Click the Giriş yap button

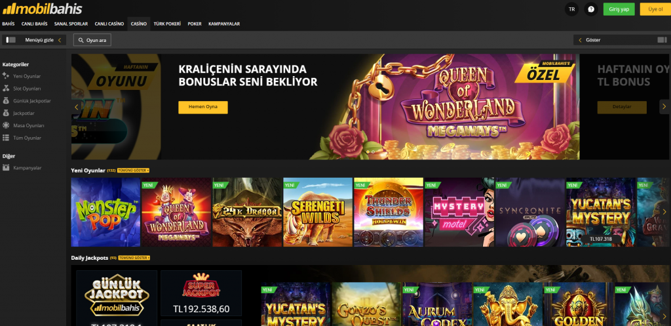pos(619,9)
